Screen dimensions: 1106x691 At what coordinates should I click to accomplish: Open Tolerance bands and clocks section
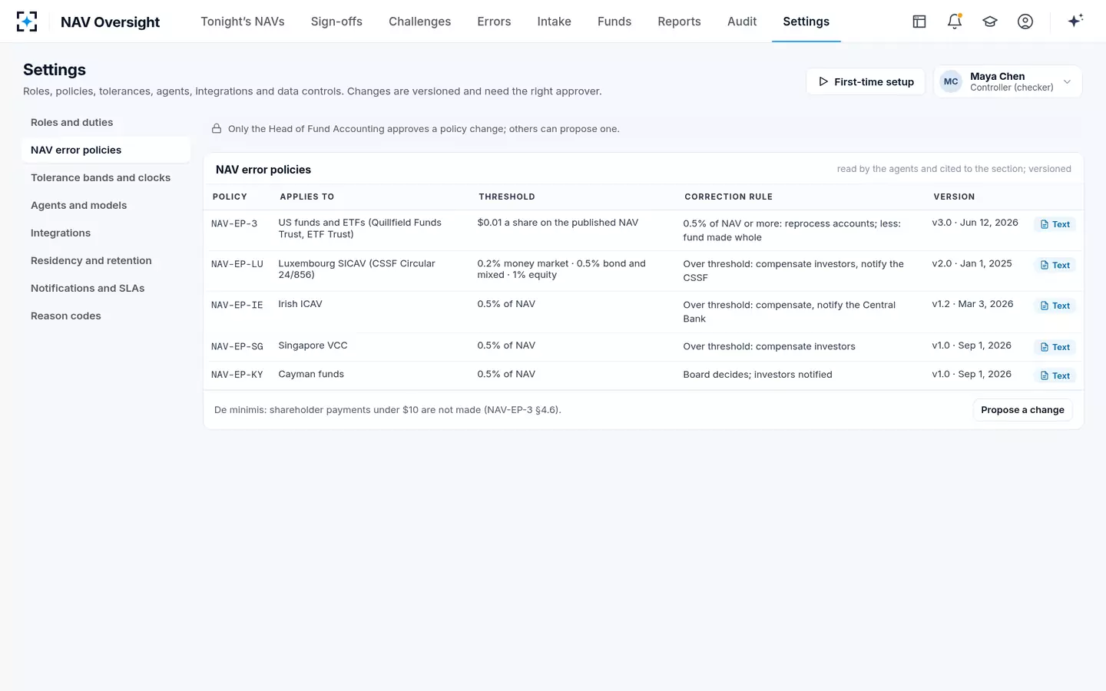pyautogui.click(x=105, y=177)
